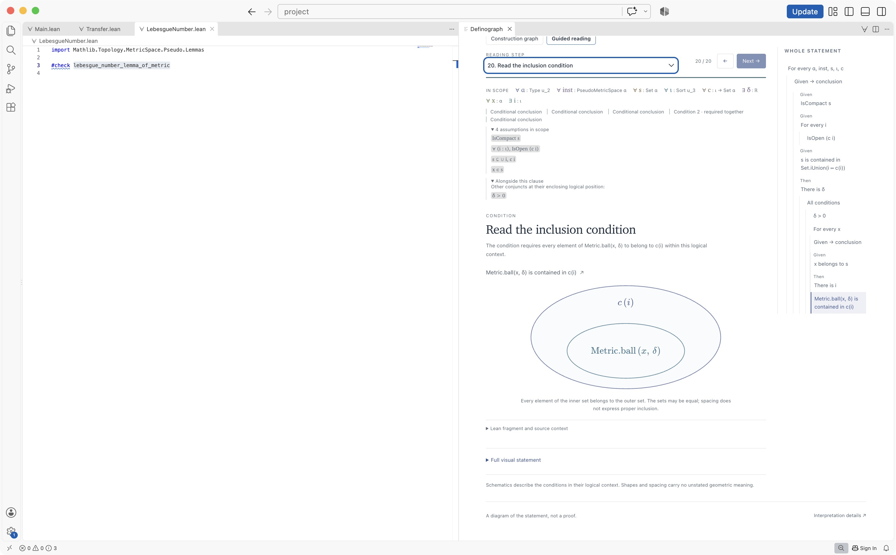
Task: Open the notifications bell icon
Action: (x=886, y=548)
